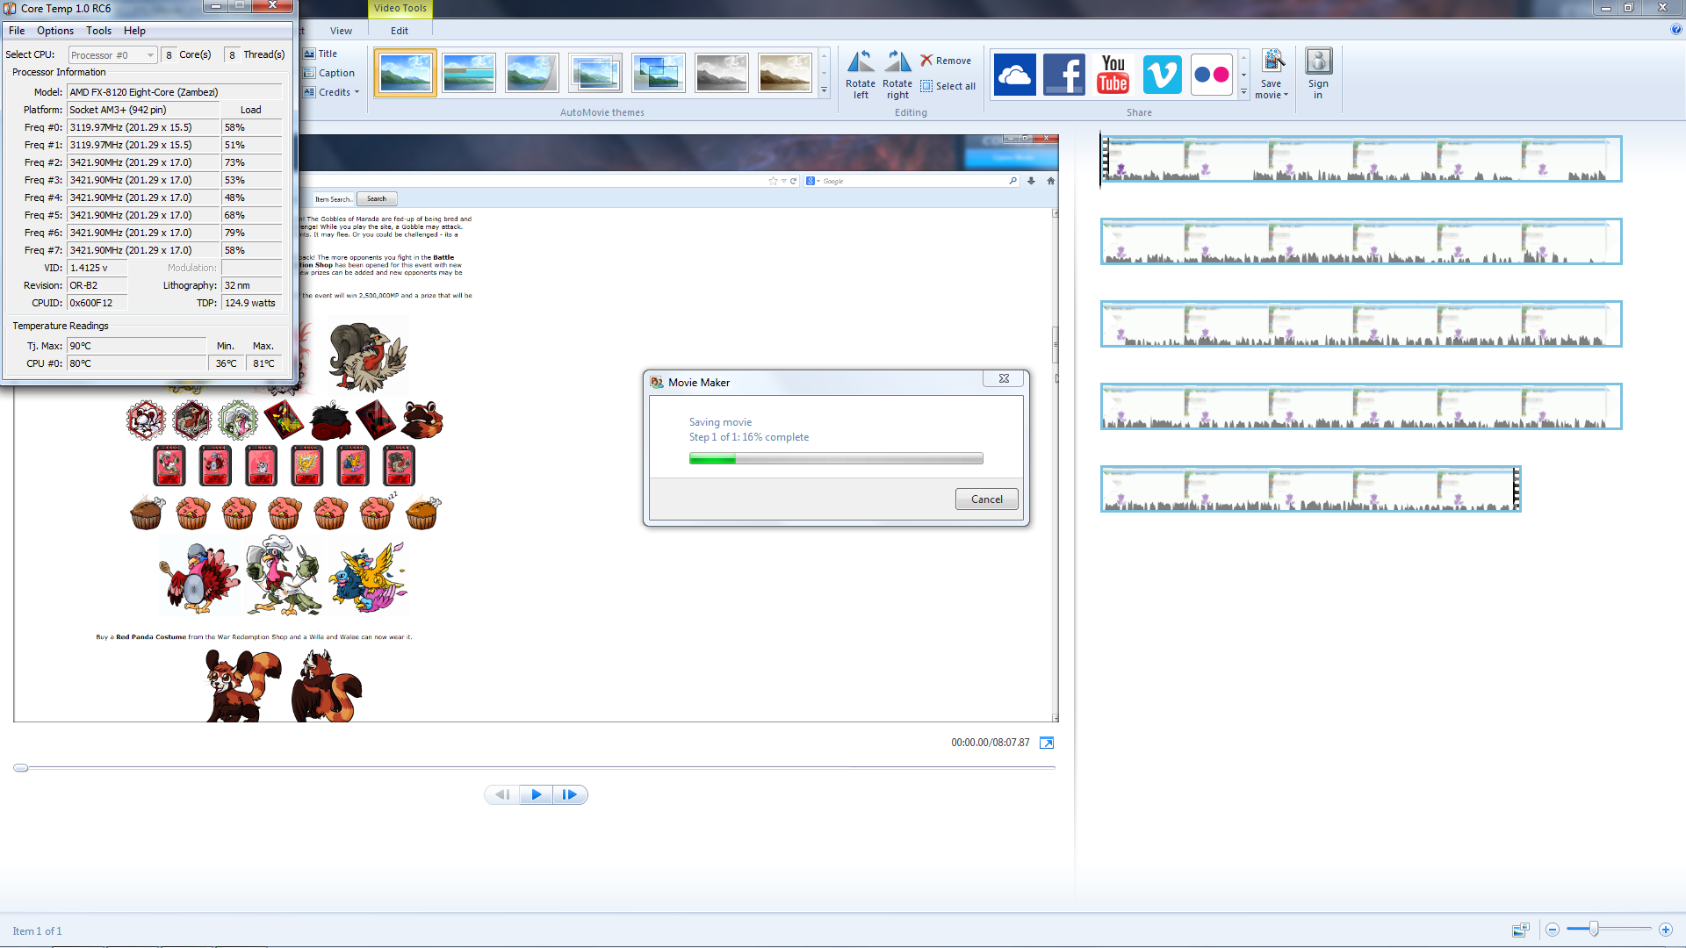
Task: Click the Sign in icon
Action: [x=1318, y=61]
